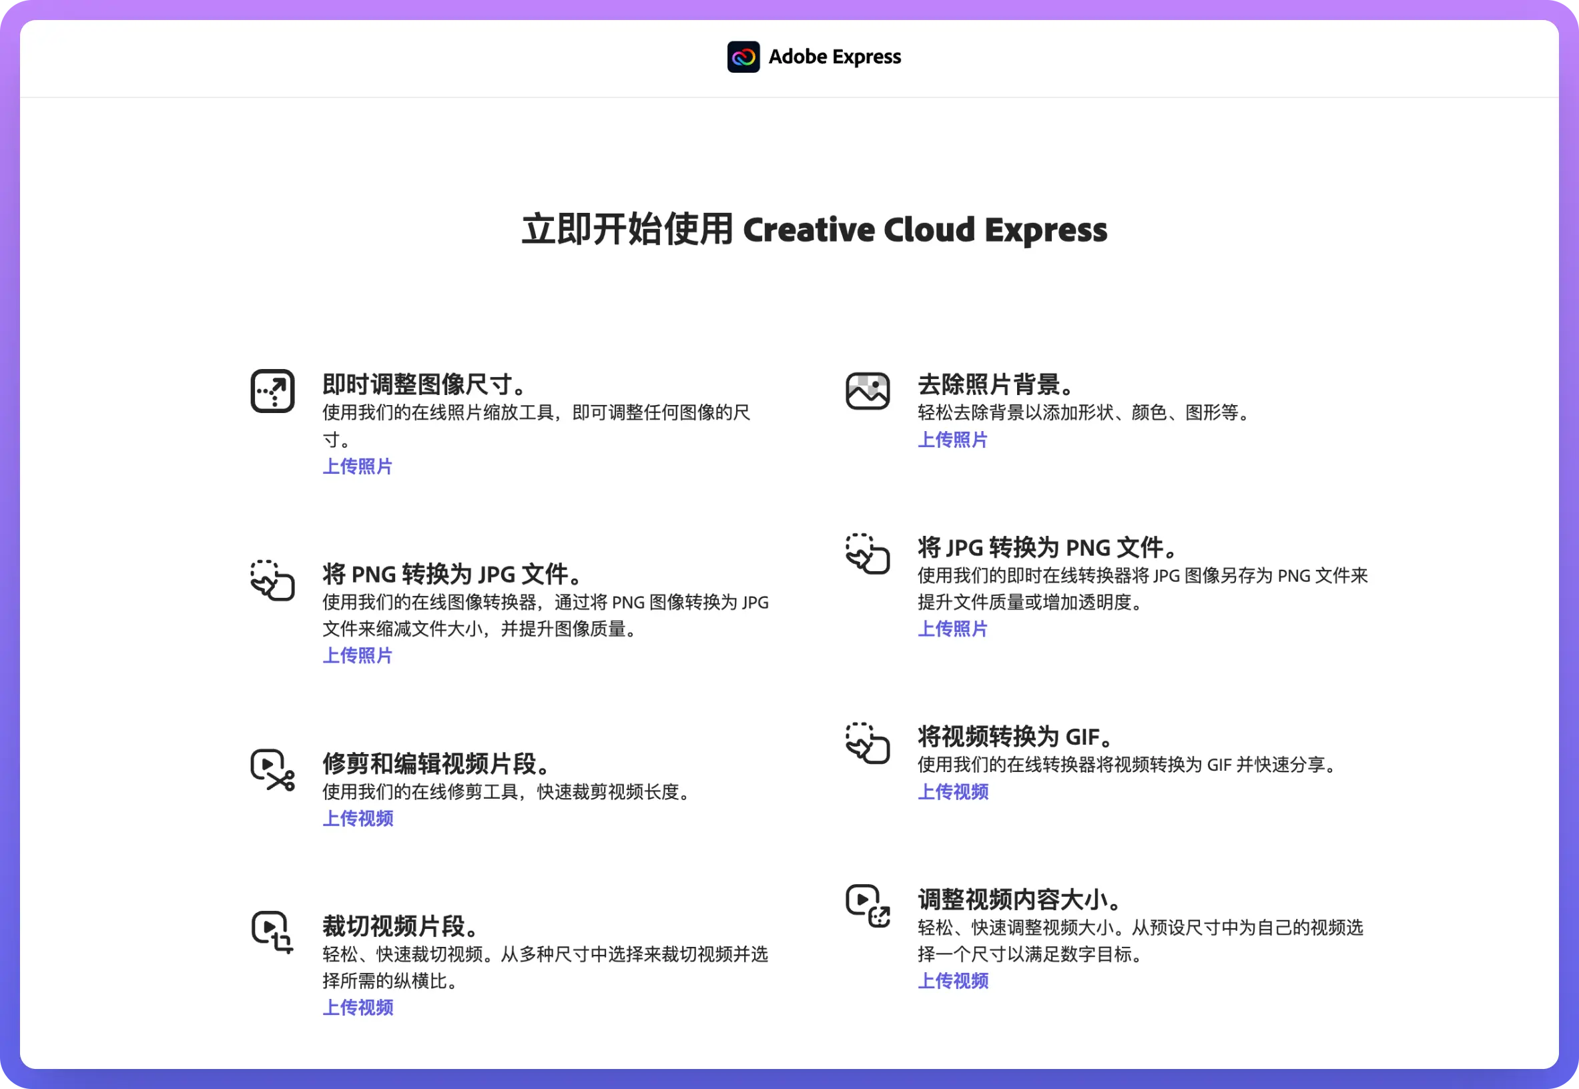Open 上传视频 link under 修剪和编辑视频片段
Image resolution: width=1579 pixels, height=1089 pixels.
click(x=358, y=819)
